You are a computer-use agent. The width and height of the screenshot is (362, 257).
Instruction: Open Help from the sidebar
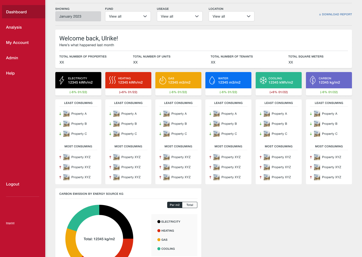[x=10, y=73]
